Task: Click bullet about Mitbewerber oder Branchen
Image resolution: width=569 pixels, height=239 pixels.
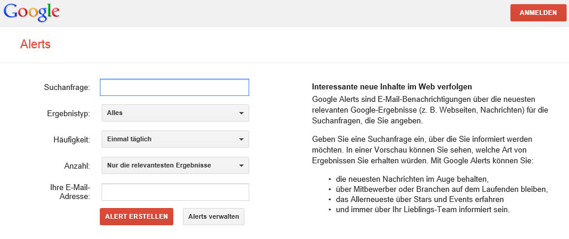Action: point(441,189)
